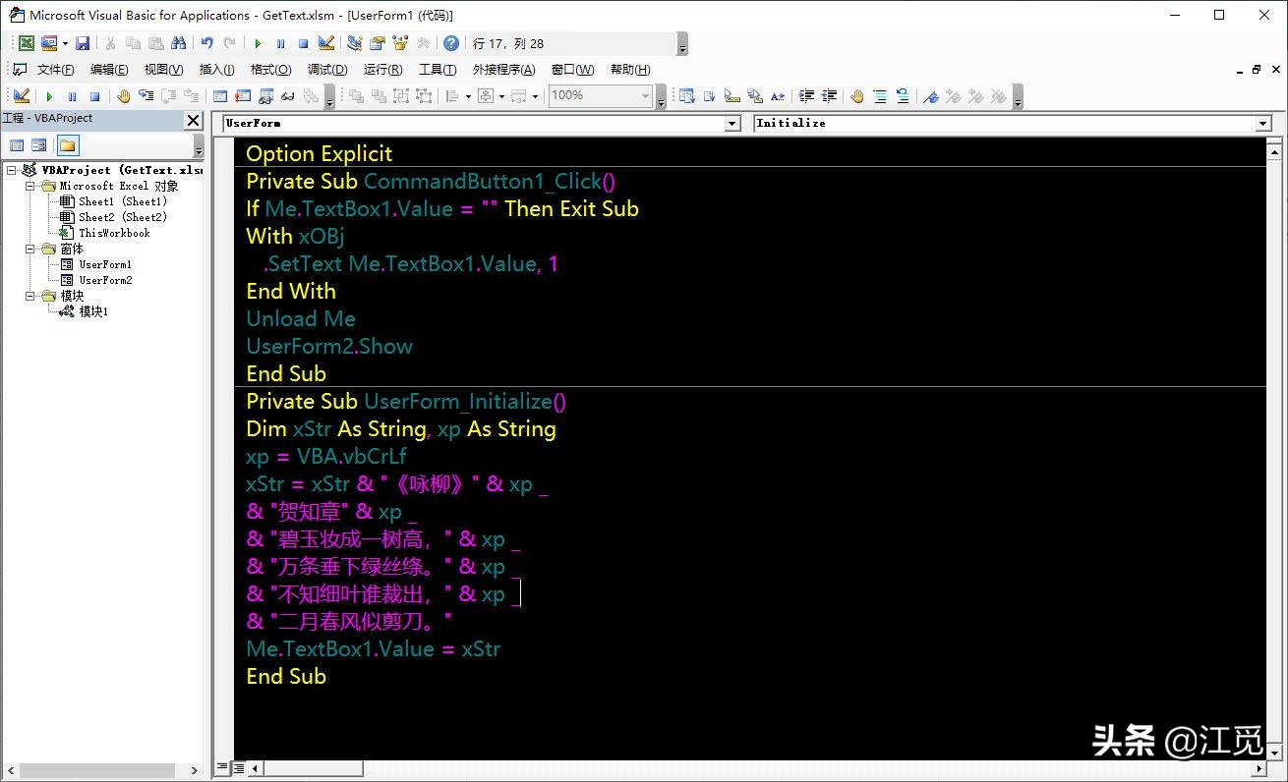Open Insert UserForm dropdown arrow
This screenshot has height=782, width=1288.
point(65,43)
